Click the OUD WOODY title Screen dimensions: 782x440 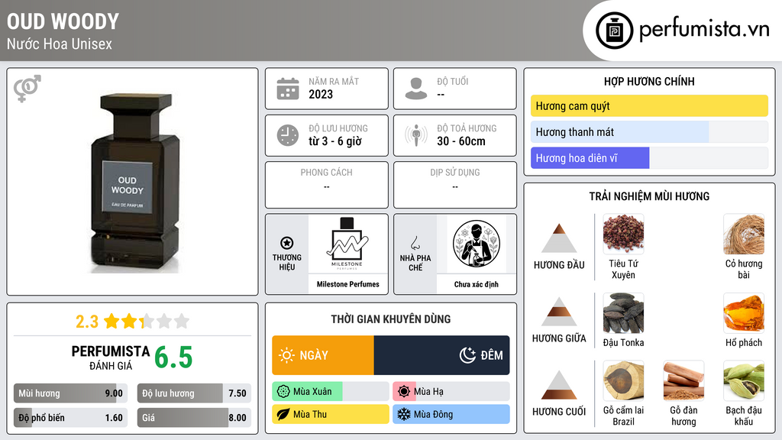[63, 21]
